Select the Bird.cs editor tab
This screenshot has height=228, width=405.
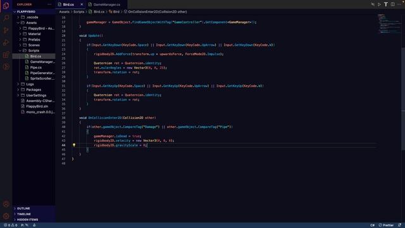(x=68, y=4)
